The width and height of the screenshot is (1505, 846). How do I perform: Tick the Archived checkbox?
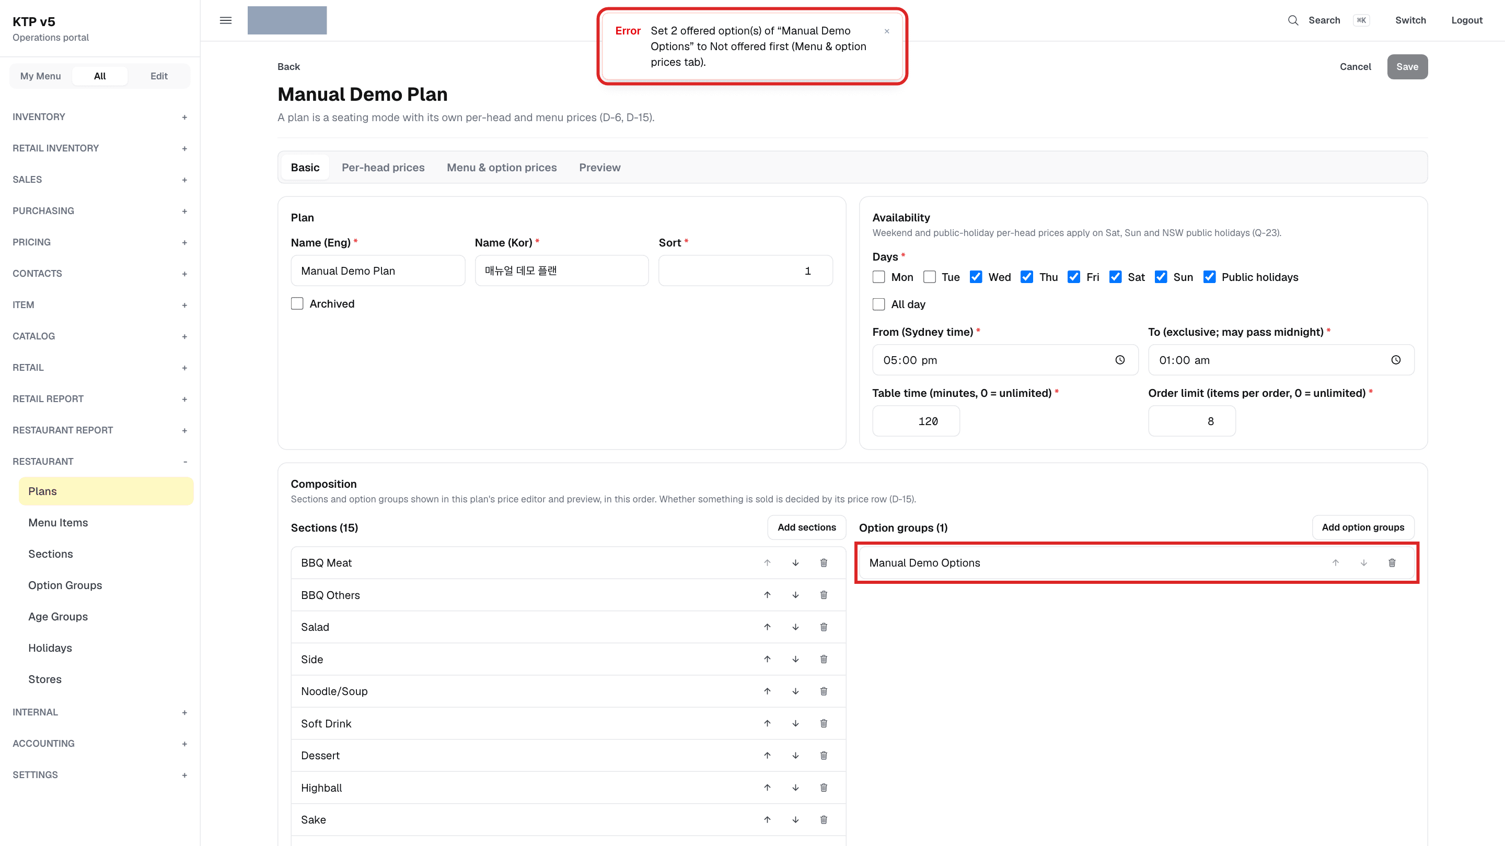click(x=297, y=303)
